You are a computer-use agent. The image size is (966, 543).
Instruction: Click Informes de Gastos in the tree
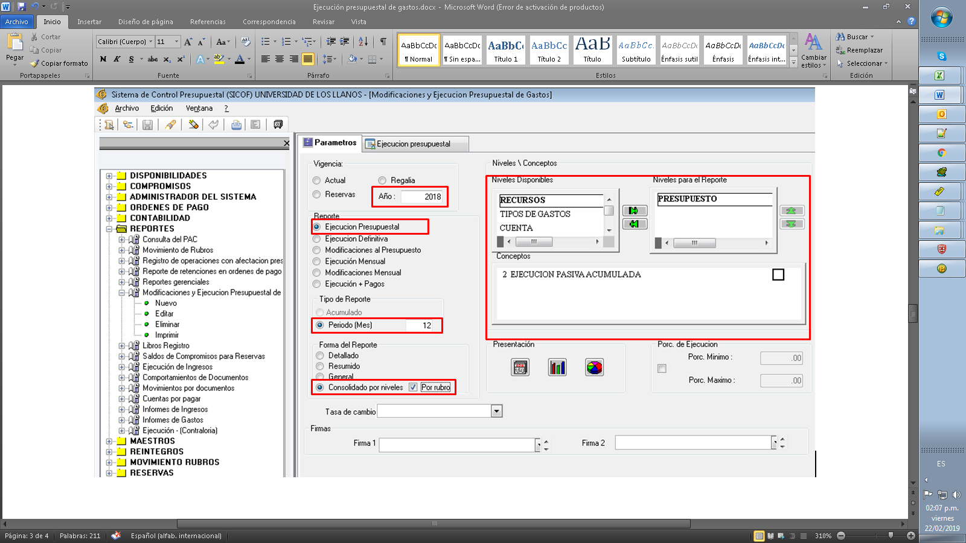tap(173, 420)
